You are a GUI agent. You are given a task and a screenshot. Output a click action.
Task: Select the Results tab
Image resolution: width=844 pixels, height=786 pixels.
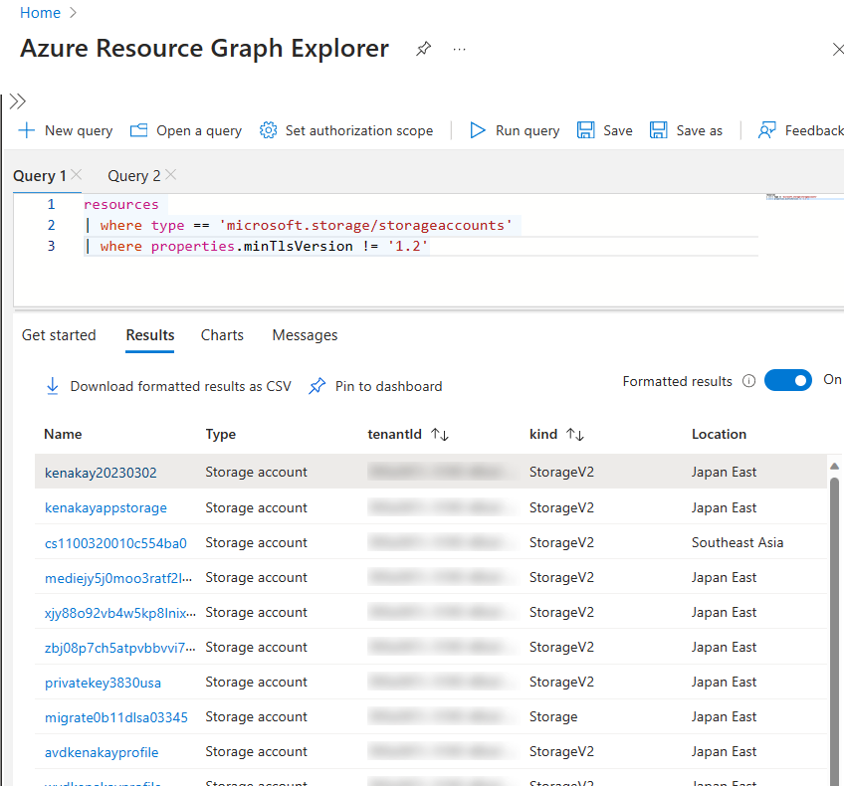pos(150,335)
